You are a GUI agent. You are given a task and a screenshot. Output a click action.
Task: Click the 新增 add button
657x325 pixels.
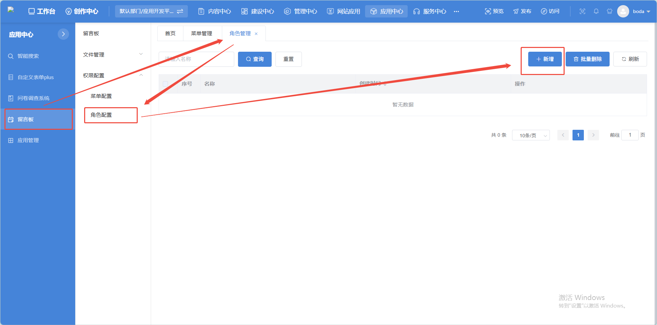[x=545, y=59]
